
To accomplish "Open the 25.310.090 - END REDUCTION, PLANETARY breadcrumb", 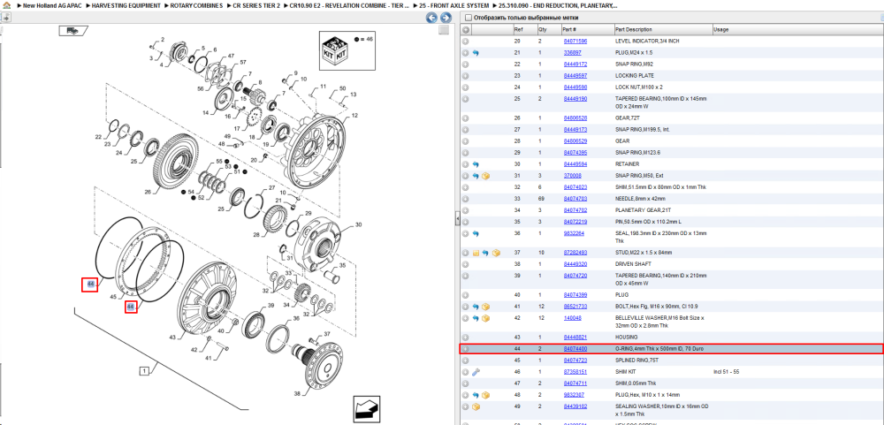I will pos(558,5).
